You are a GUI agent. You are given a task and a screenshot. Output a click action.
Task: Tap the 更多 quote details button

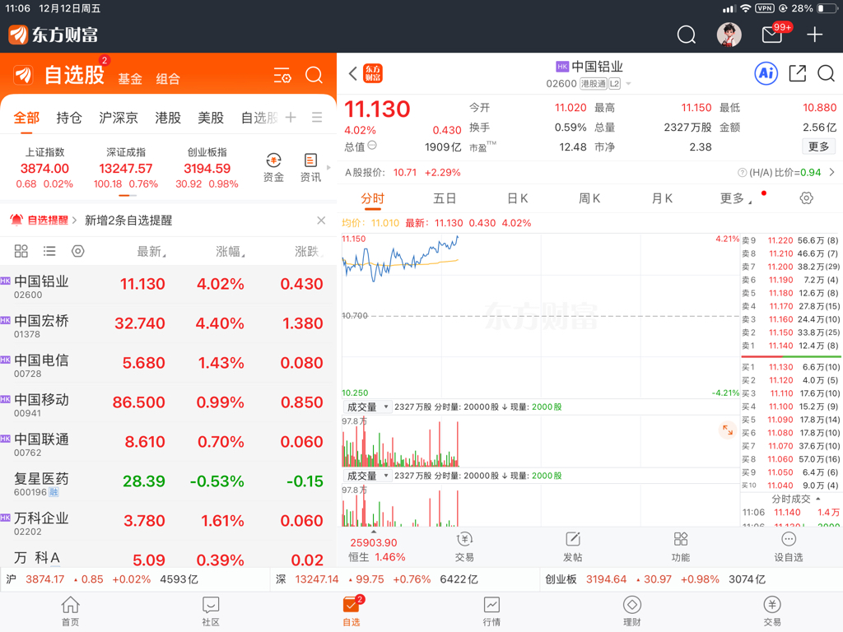pos(819,146)
